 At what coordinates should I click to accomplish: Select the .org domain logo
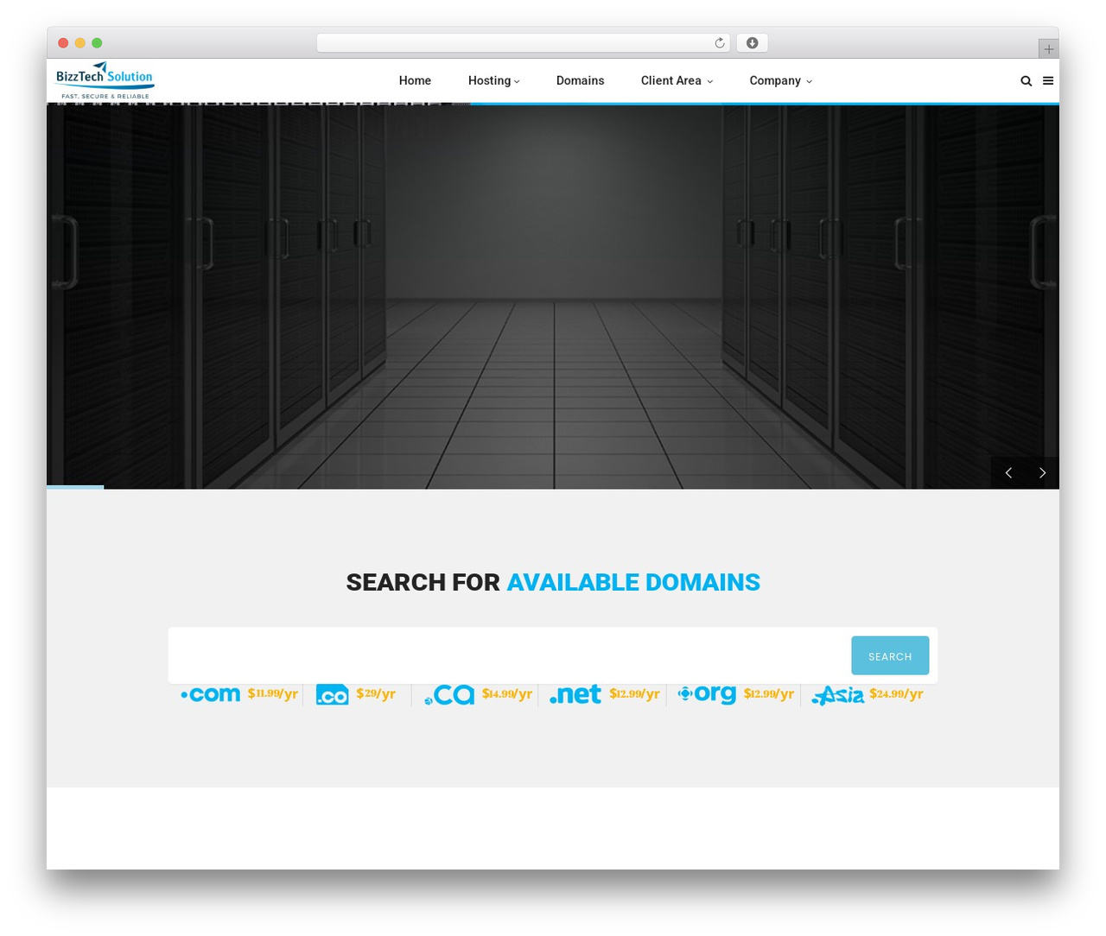click(707, 694)
